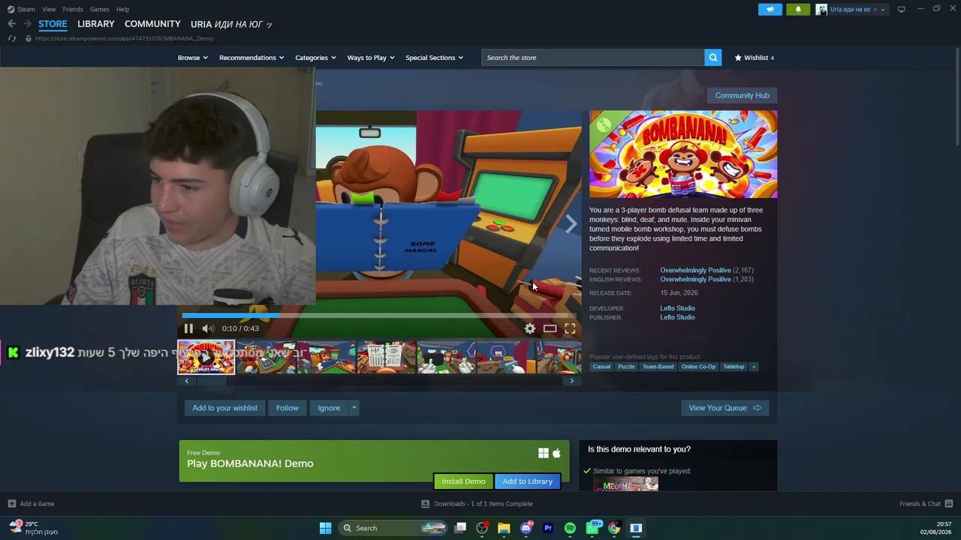
Task: Expand the Ways to Play dropdown
Action: 371,58
